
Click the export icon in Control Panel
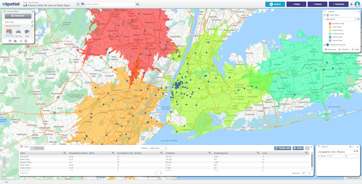point(26,41)
